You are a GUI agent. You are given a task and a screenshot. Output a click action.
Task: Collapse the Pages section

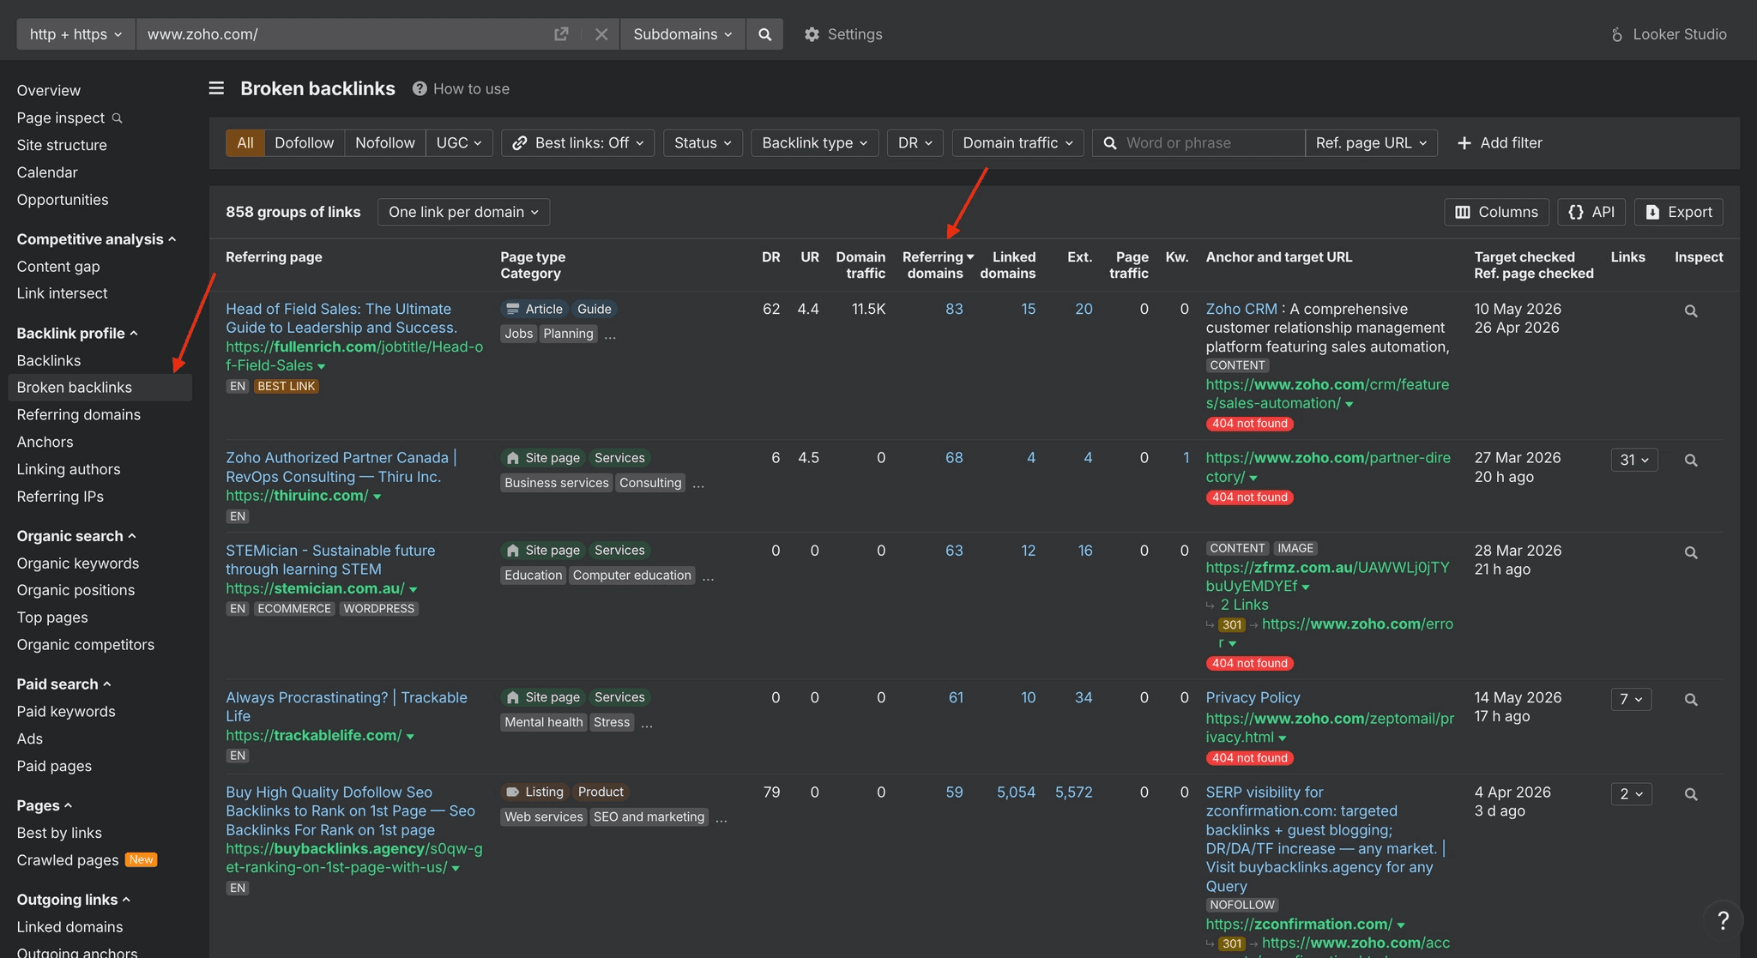(x=45, y=805)
